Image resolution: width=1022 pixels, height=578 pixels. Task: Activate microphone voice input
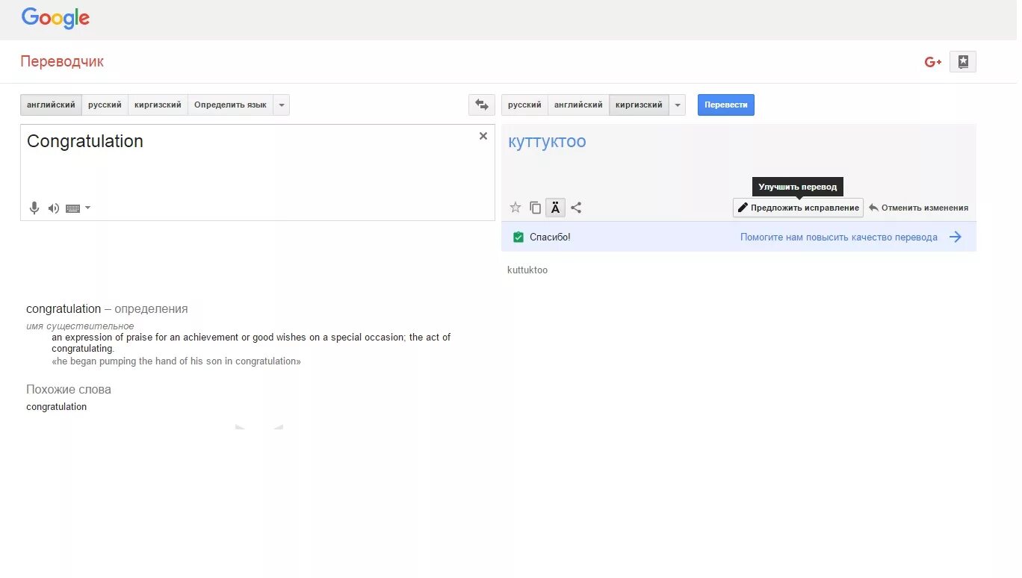click(34, 208)
